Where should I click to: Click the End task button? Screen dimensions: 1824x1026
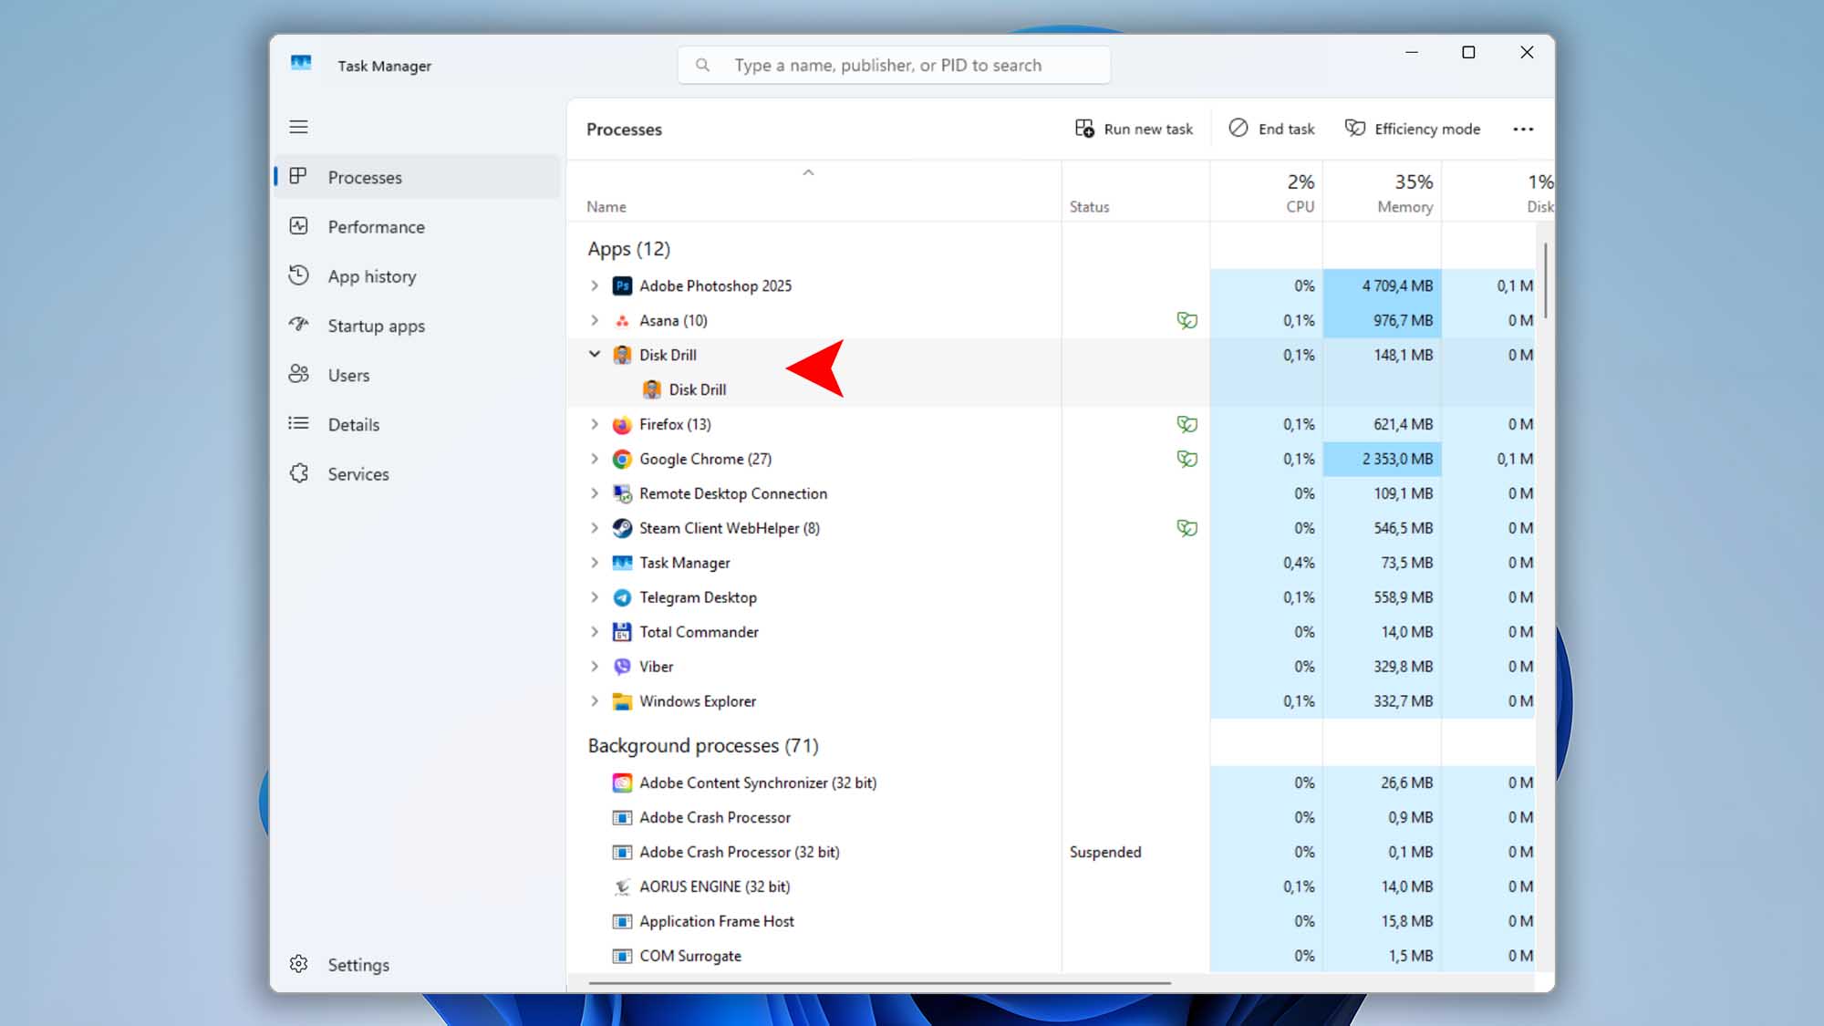coord(1271,129)
